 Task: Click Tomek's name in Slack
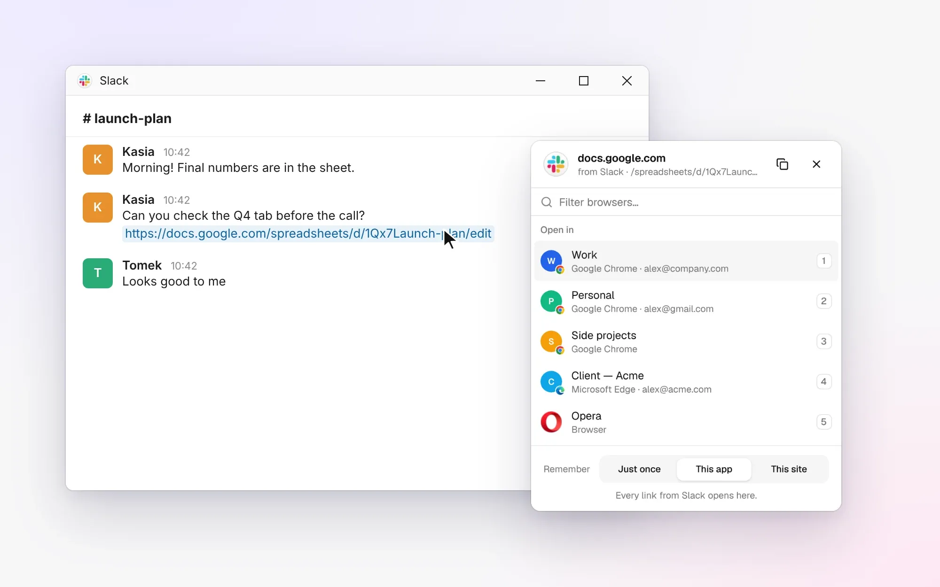(142, 265)
